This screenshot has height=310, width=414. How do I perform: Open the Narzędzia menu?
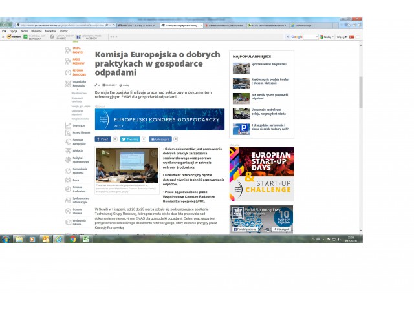tap(50, 30)
